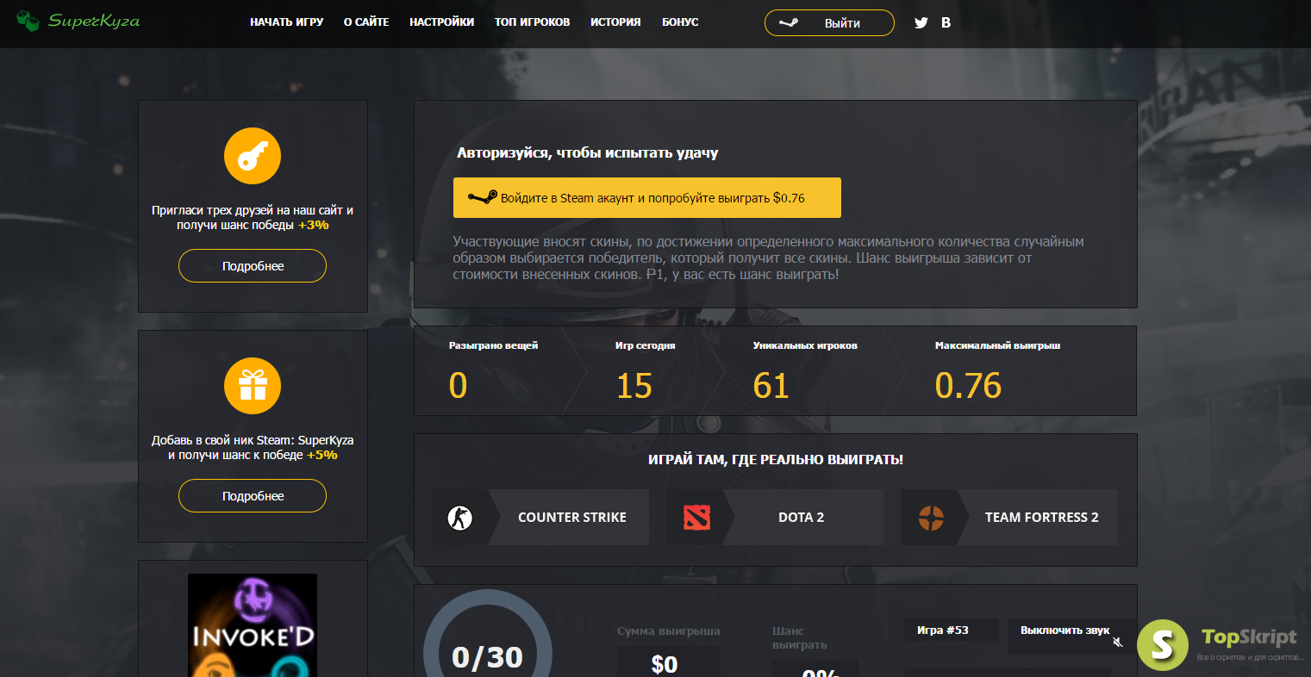Image resolution: width=1311 pixels, height=677 pixels.
Task: Click Подробнее under the Steam nick offer
Action: click(253, 496)
